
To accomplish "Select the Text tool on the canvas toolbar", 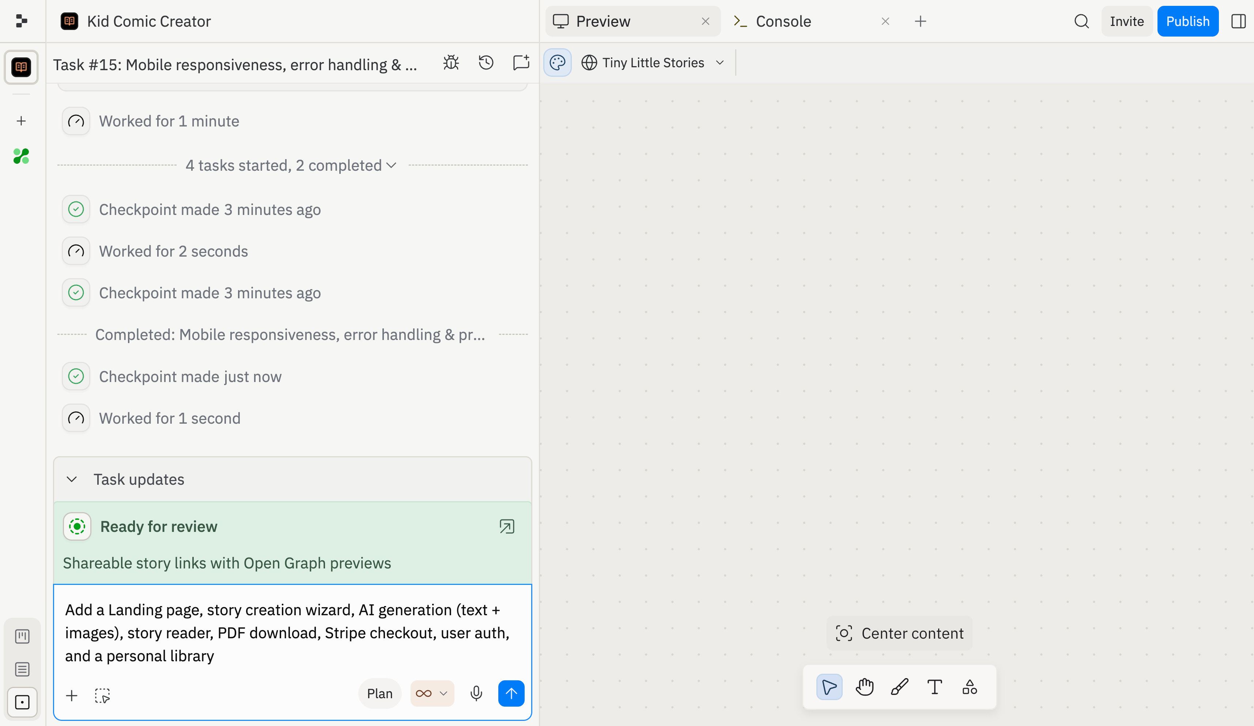I will point(934,687).
